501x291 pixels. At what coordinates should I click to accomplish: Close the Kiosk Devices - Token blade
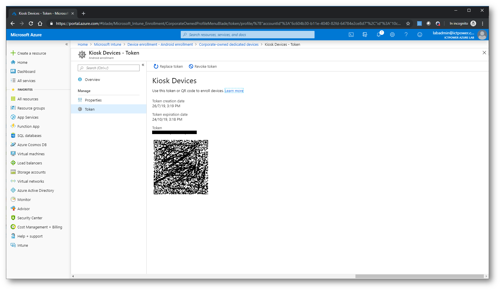click(x=484, y=53)
